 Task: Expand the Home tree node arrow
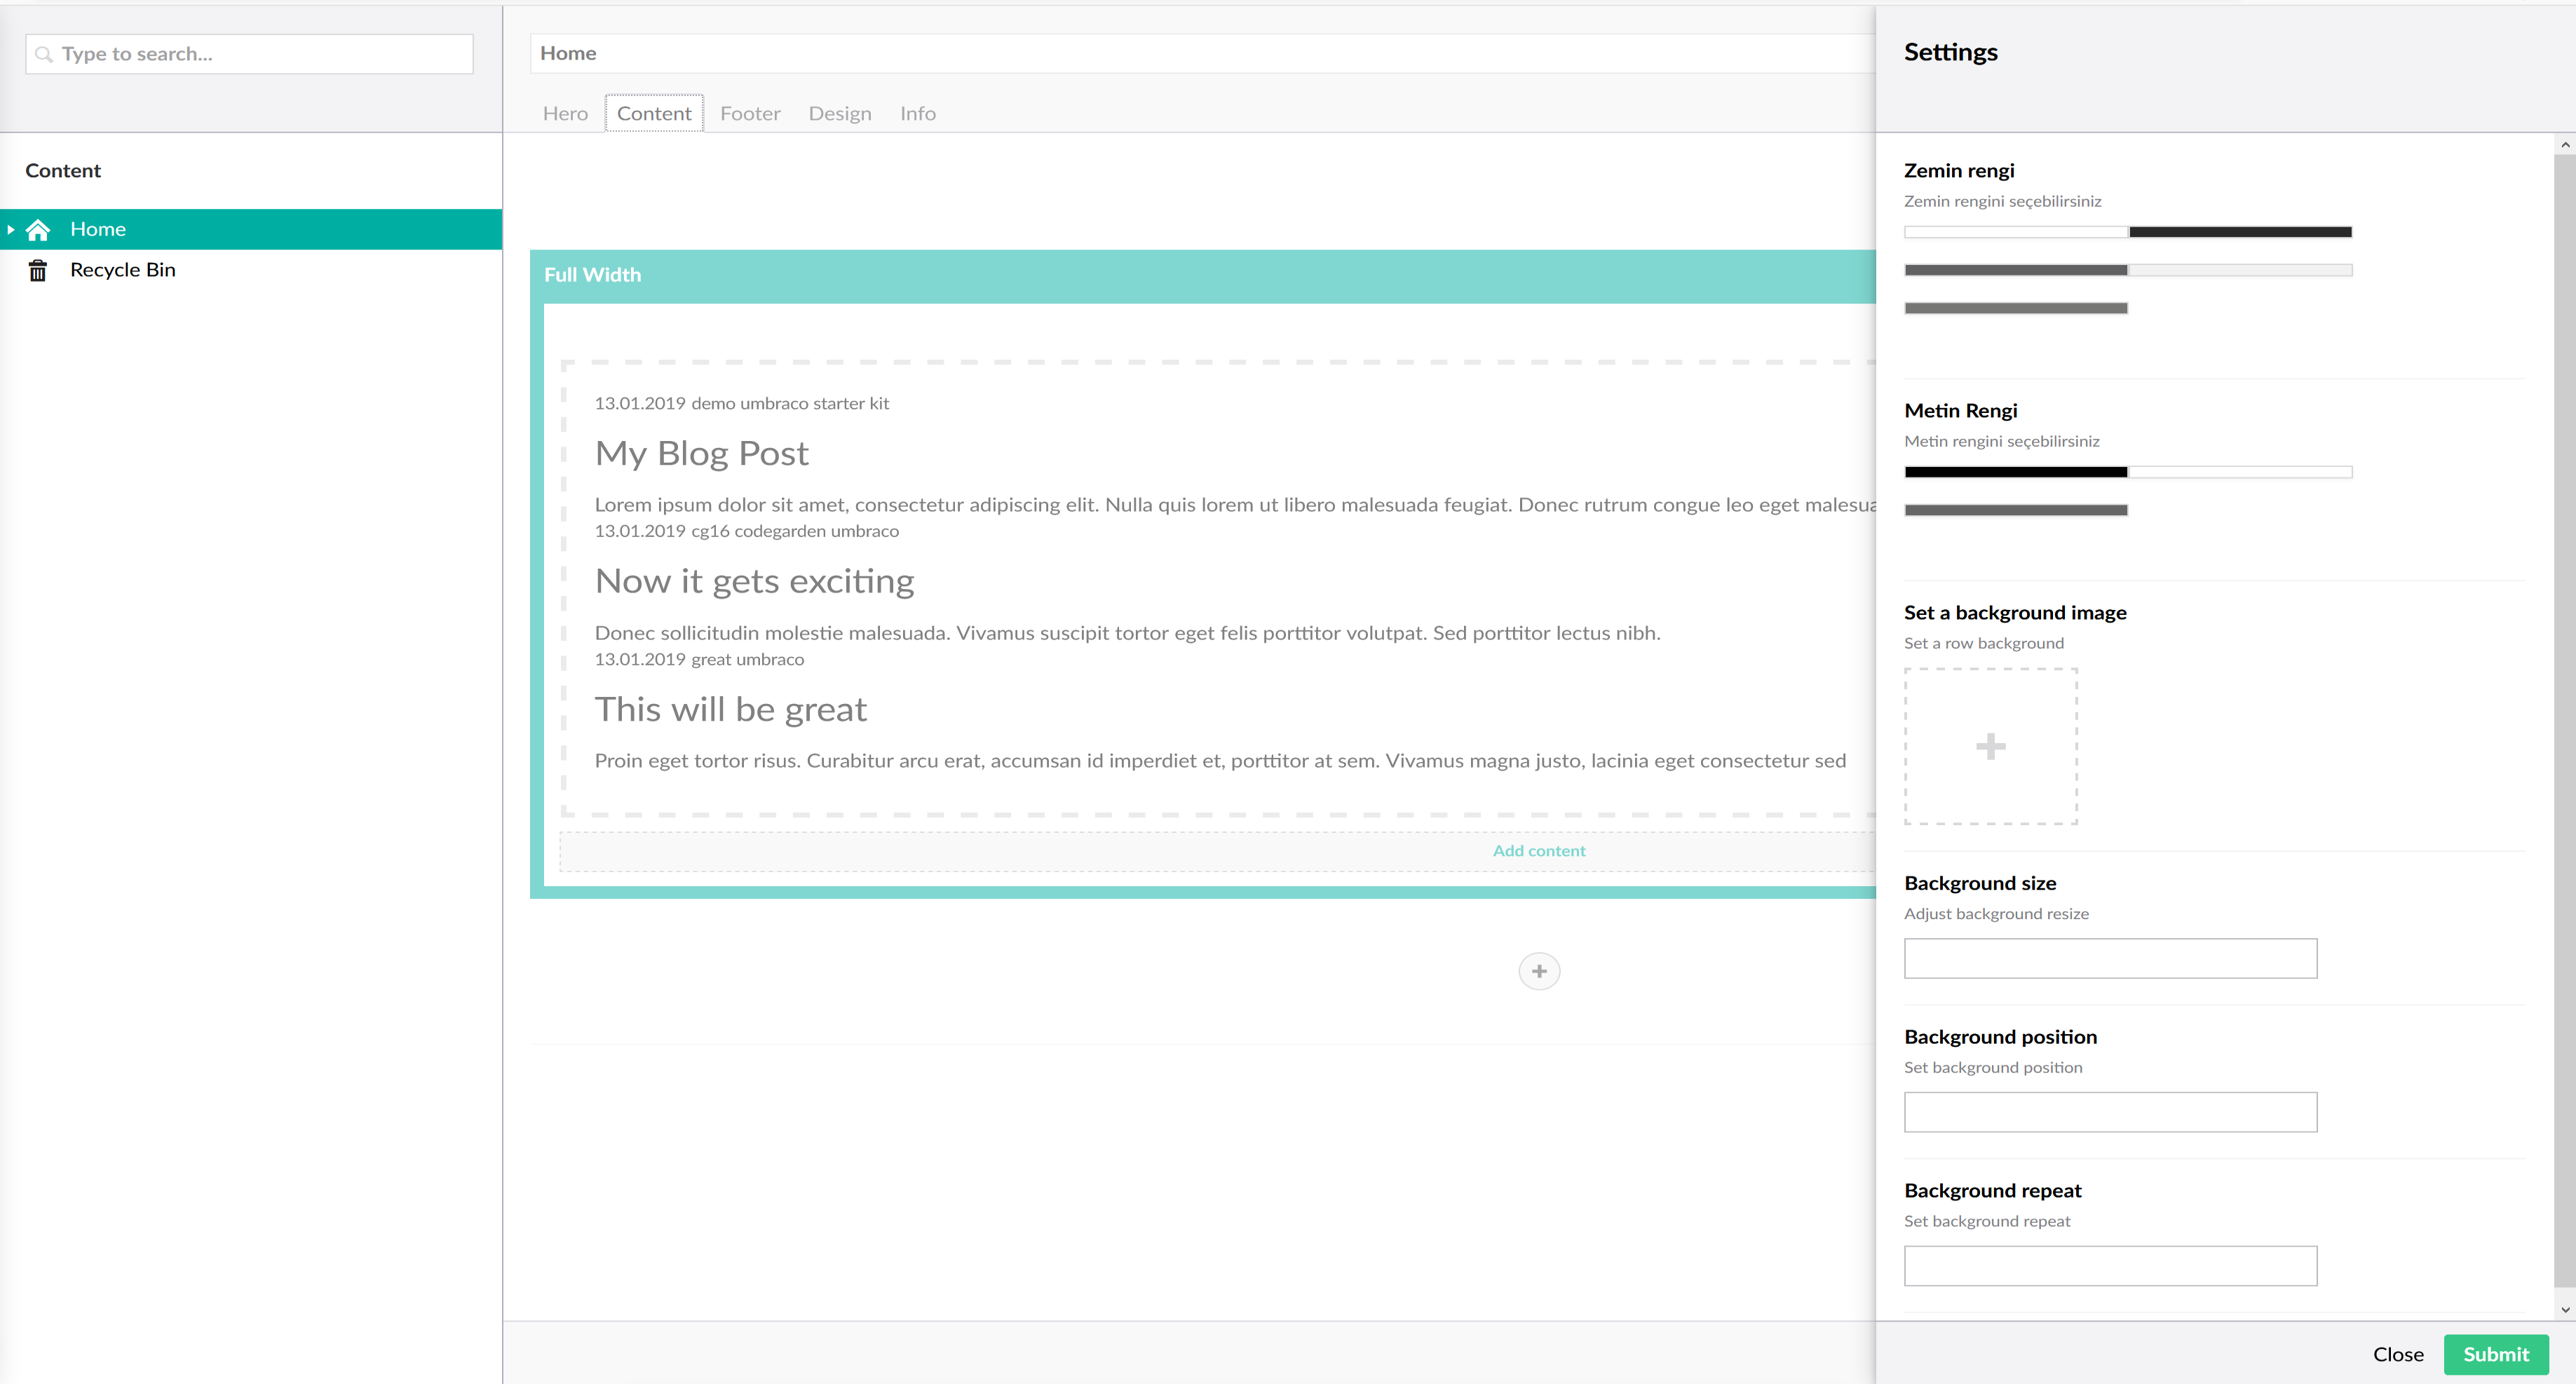point(11,230)
